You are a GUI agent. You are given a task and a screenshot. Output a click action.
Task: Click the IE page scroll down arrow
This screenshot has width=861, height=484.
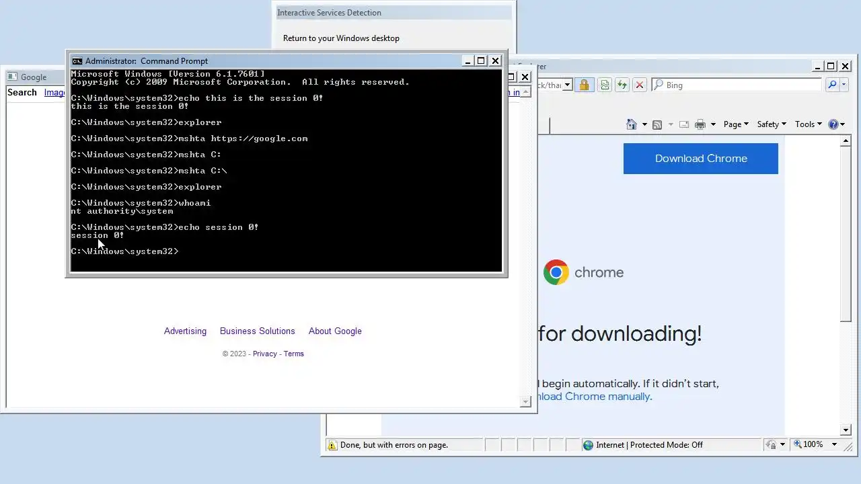tap(846, 430)
